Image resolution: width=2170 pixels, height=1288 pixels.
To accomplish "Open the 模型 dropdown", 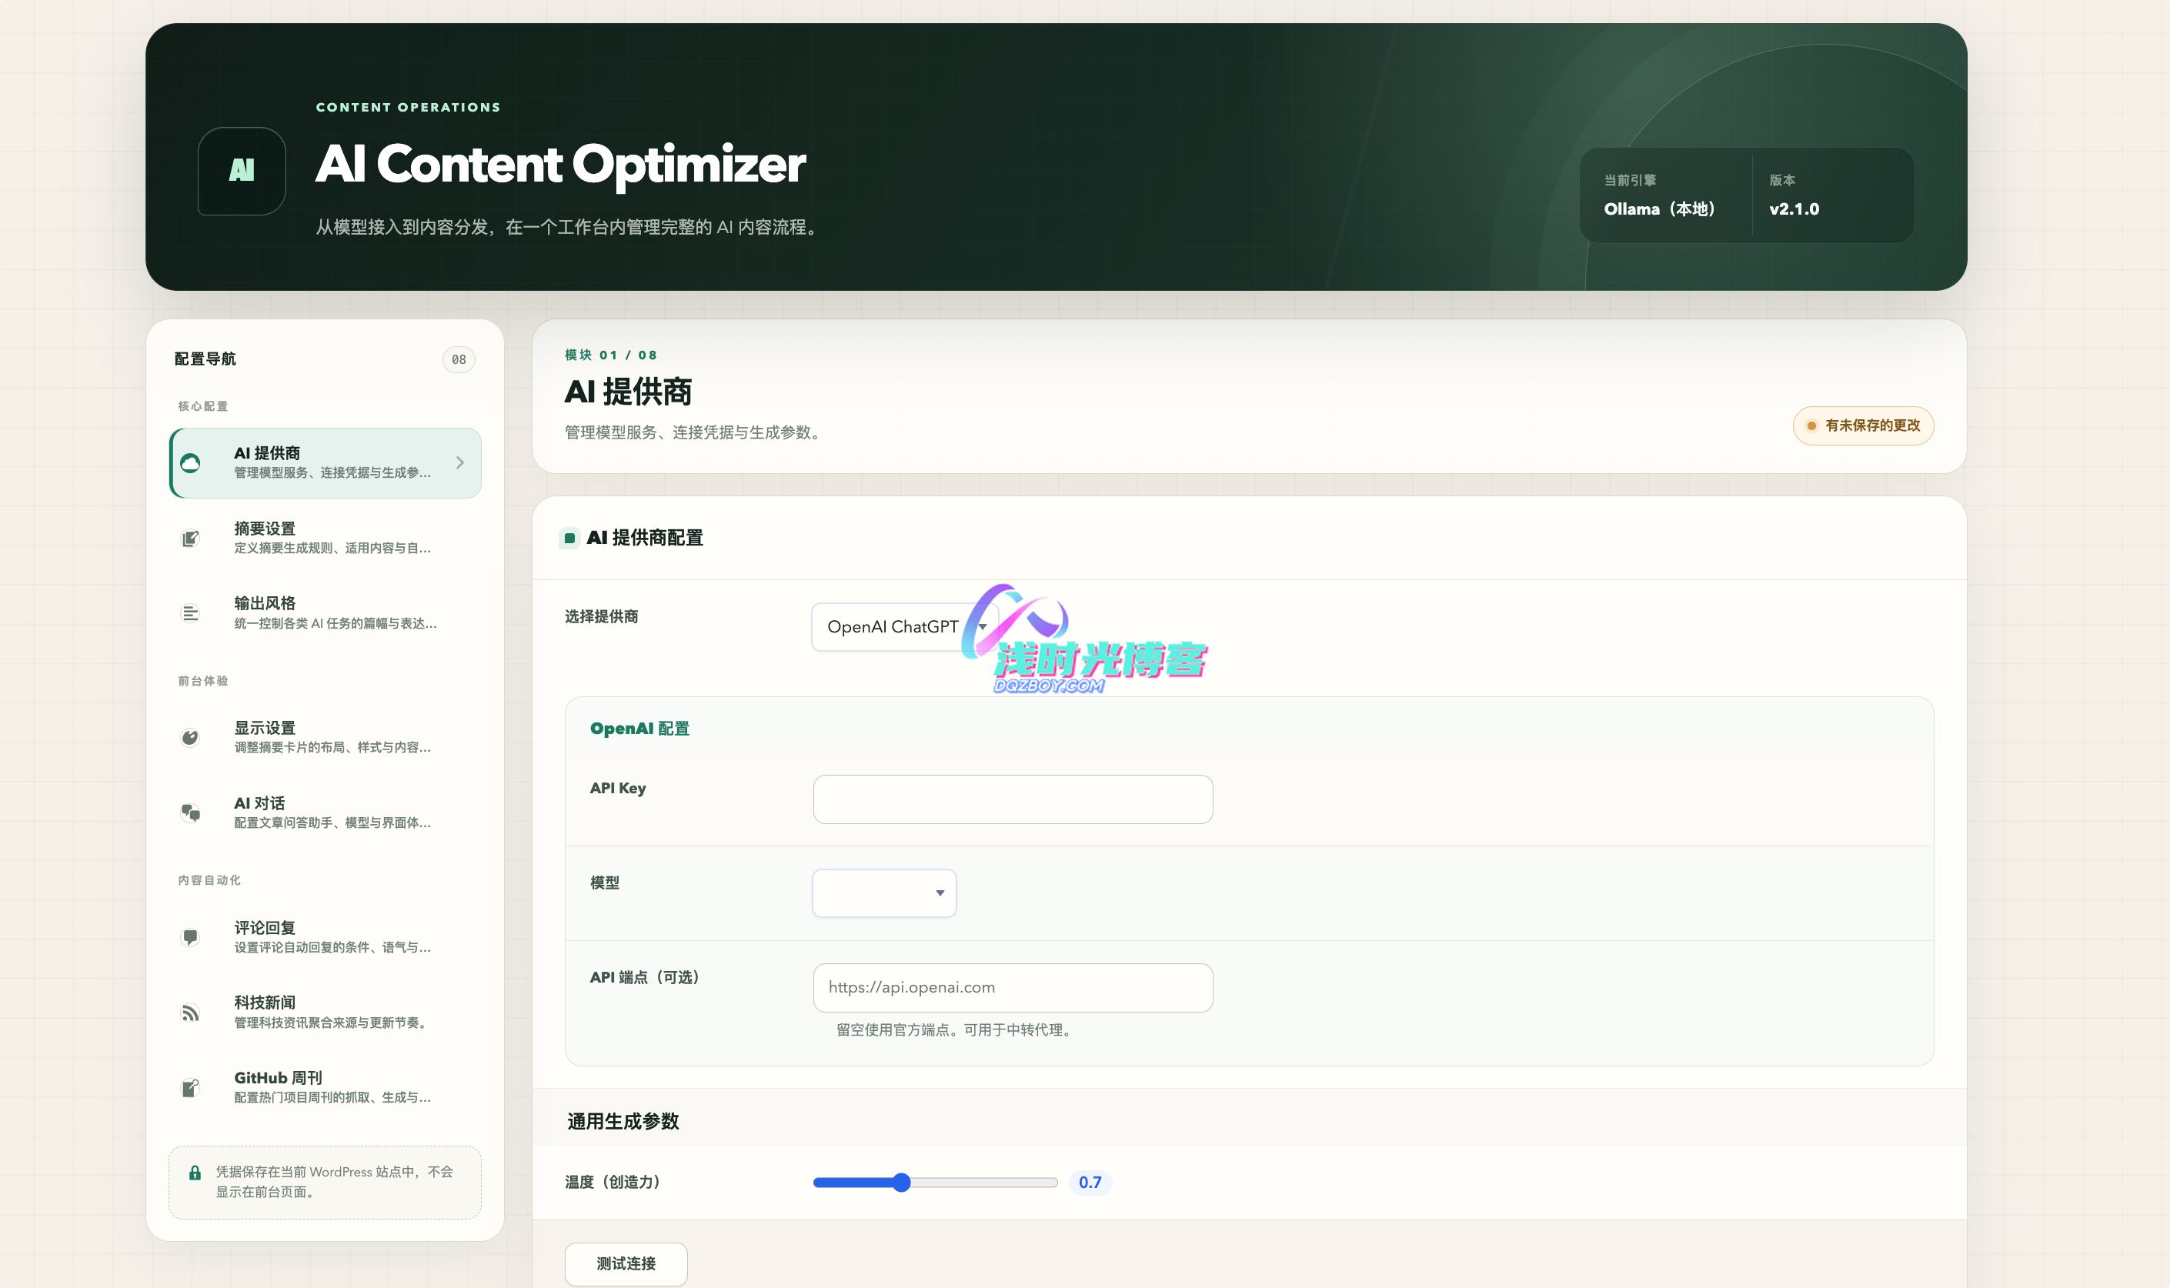I will [x=884, y=893].
